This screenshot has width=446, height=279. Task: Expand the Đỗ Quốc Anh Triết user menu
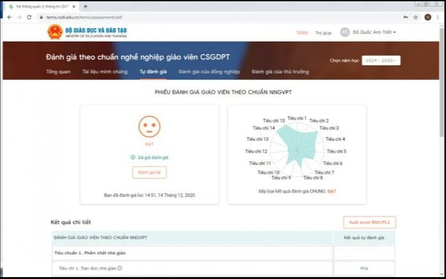(374, 32)
